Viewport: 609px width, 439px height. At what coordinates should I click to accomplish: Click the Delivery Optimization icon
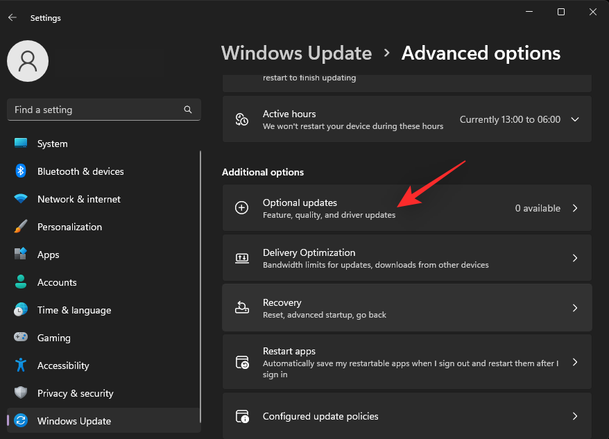pyautogui.click(x=241, y=257)
